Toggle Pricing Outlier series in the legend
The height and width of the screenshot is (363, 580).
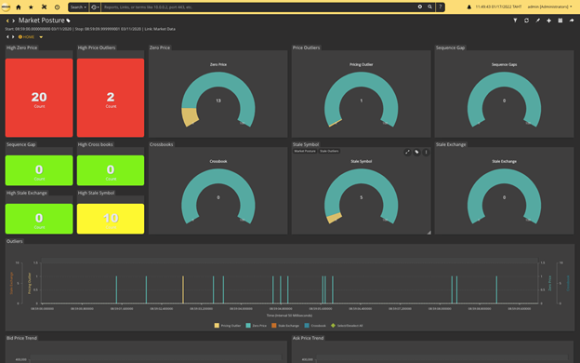228,326
